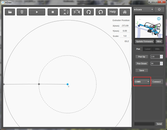Click the Pen Down value field showing 90
The width and height of the screenshot is (167, 130).
pos(155,63)
